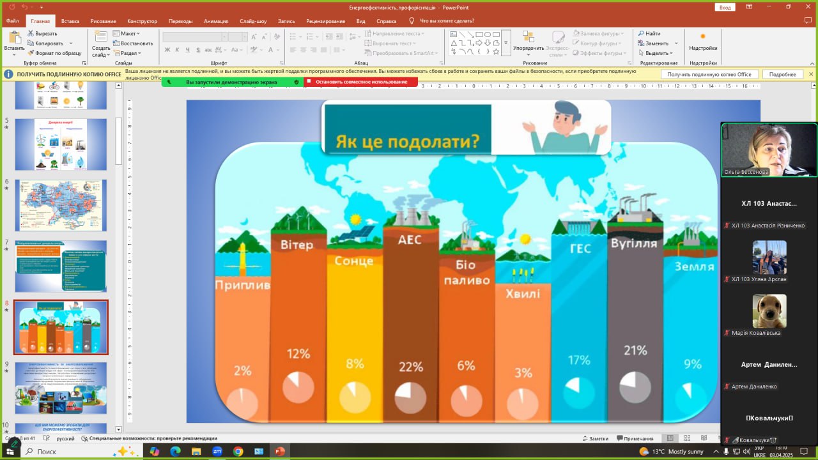Expand Буфер обмена dialog launcher
Viewport: 818px width, 460px height.
(x=84, y=63)
